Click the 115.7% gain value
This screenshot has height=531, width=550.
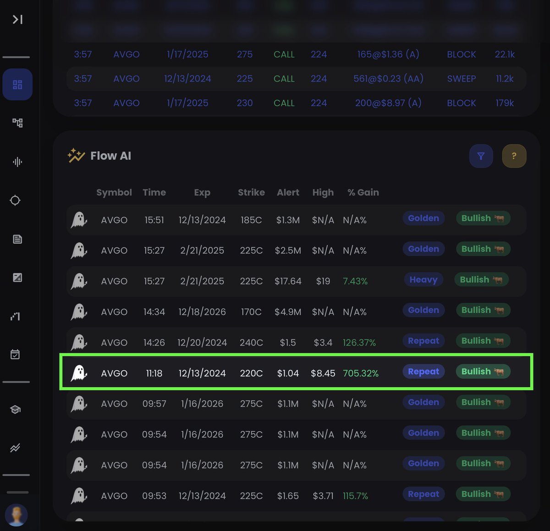coord(355,496)
